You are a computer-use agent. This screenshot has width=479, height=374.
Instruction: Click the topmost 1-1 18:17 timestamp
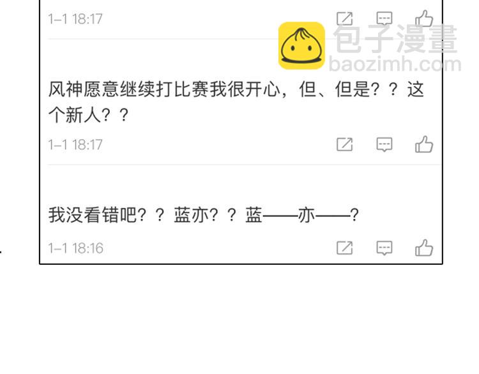pos(75,19)
